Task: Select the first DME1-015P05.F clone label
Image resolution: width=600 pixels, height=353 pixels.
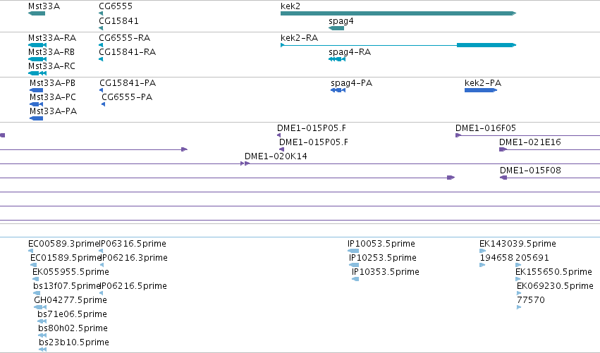Action: coord(312,128)
